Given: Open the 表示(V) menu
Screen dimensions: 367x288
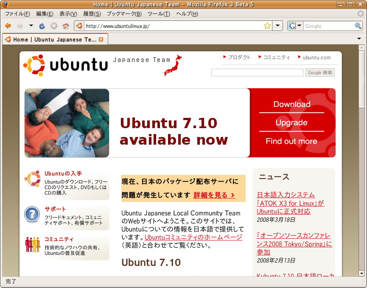Looking at the screenshot, I should pyautogui.click(x=68, y=14).
